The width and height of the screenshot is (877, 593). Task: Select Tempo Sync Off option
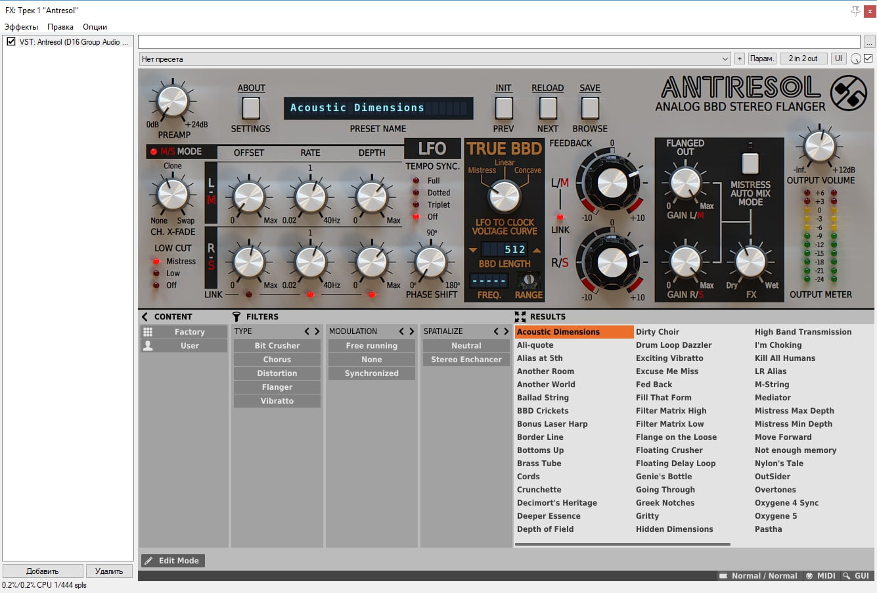click(416, 216)
